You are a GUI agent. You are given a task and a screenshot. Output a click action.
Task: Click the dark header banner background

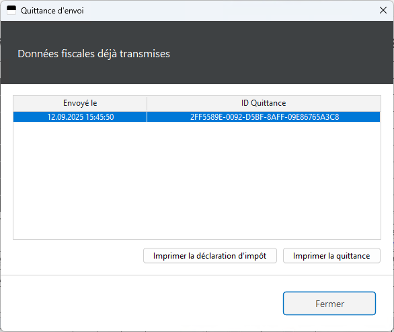click(276, 53)
